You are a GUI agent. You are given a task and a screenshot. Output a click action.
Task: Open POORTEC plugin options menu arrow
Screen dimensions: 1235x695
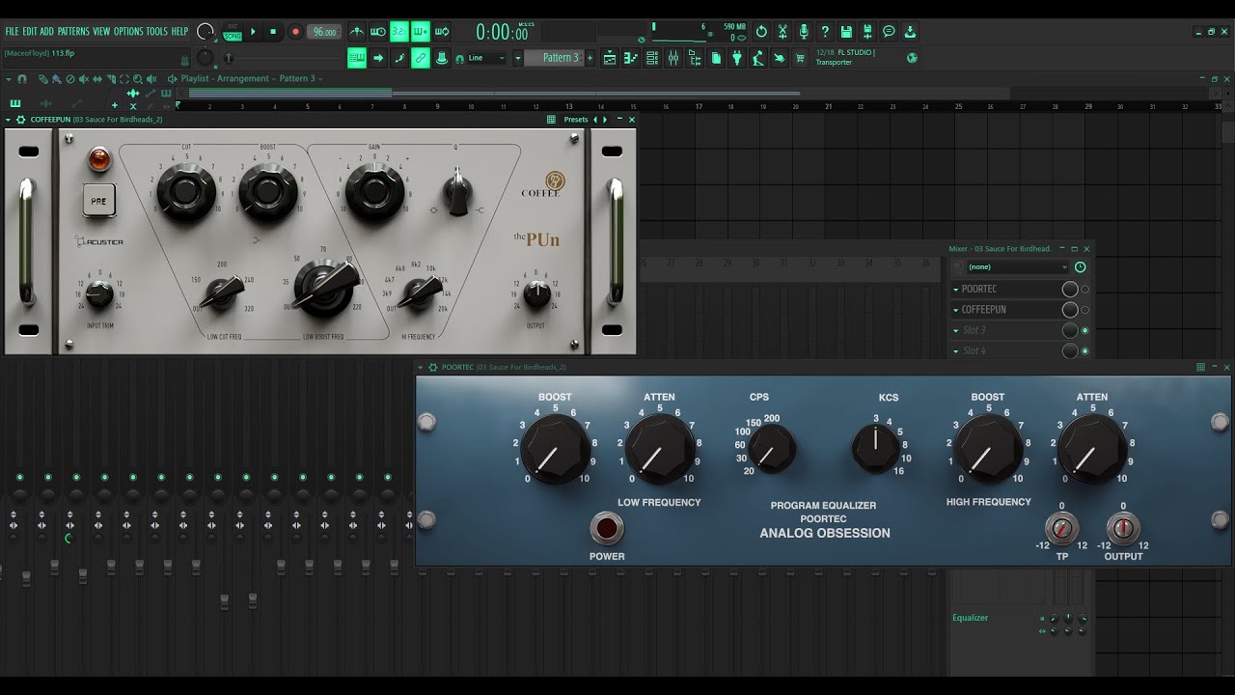coord(421,367)
